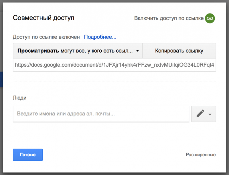Click the pencil edit-permission icon

coord(201,114)
